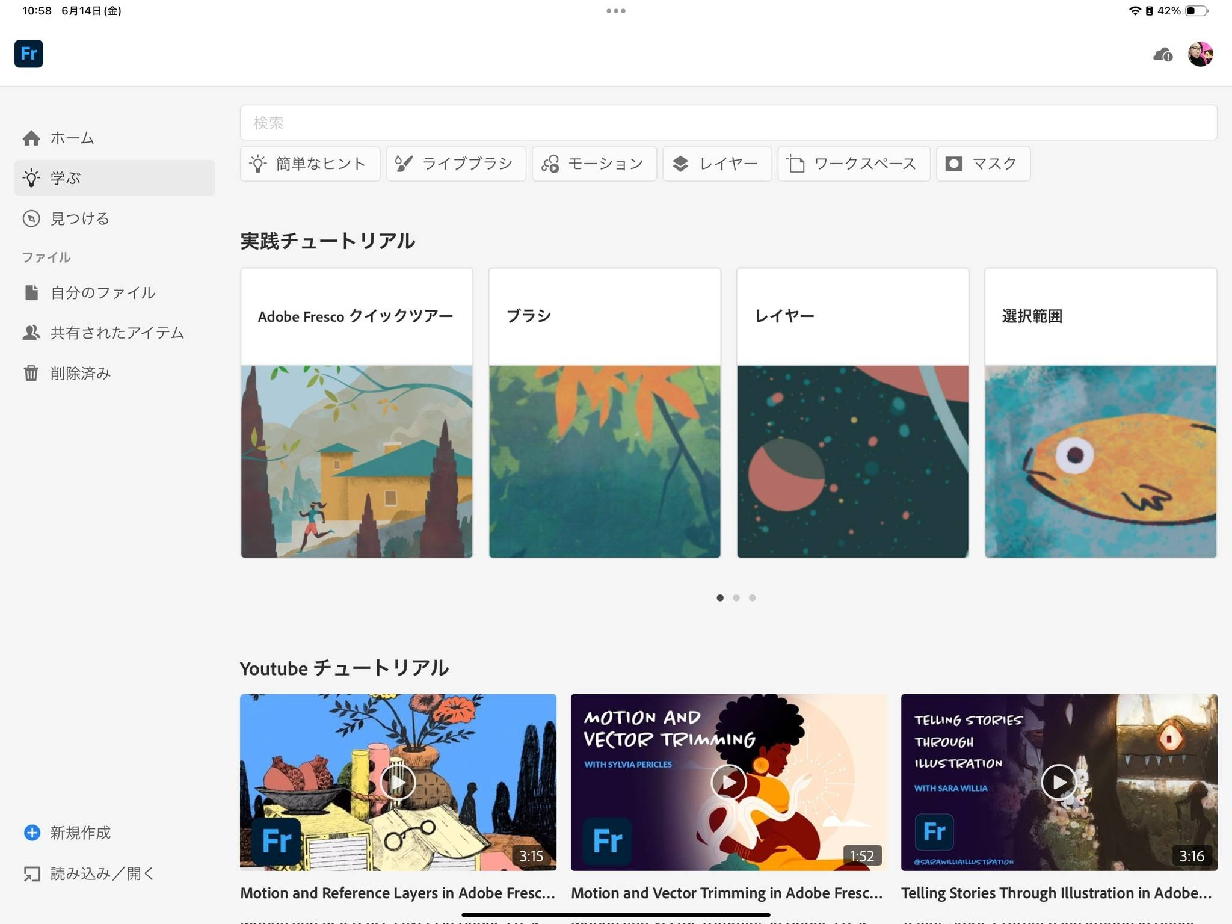Open 共有されたアイテム

[x=114, y=333]
